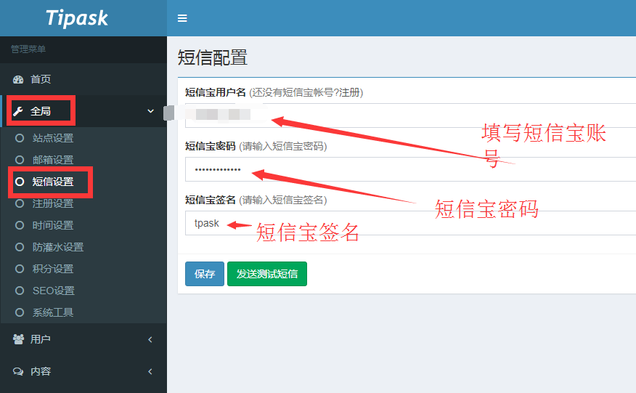The image size is (636, 393).
Task: Collapse the 全局 menu chevron
Action: pos(151,112)
